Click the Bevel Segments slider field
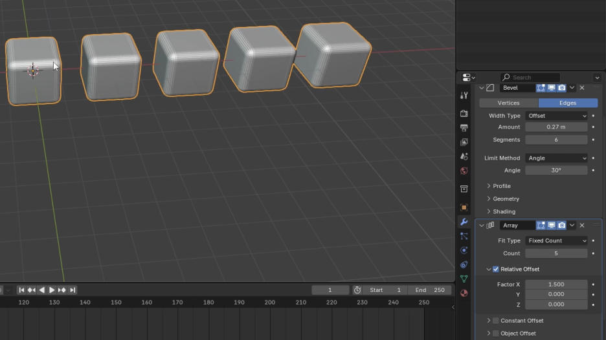Screen dimensions: 606x340 [x=557, y=140]
